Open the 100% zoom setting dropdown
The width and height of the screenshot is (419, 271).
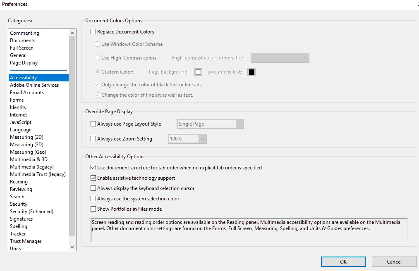click(187, 139)
